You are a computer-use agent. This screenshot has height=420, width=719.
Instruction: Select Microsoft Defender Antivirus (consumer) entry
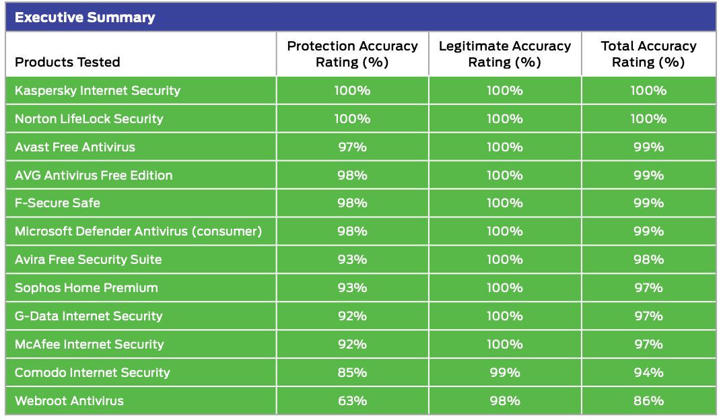click(139, 231)
